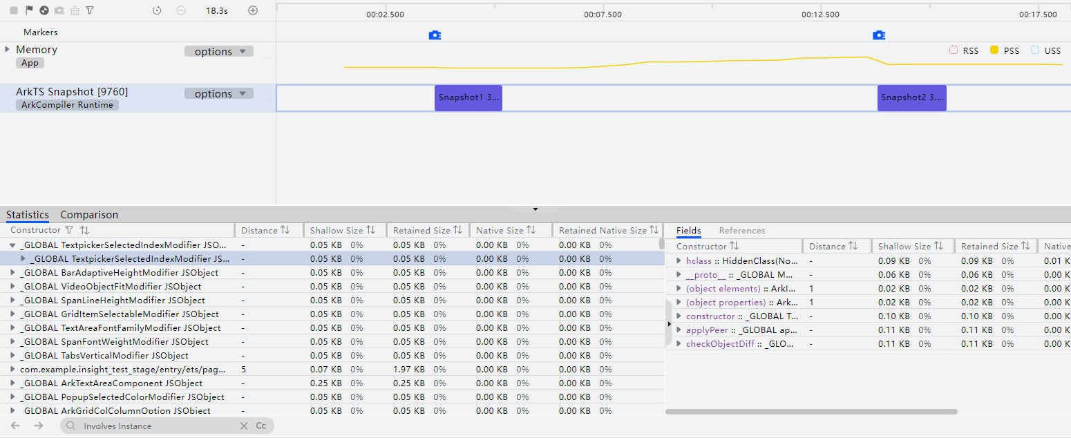1071x438 pixels.
Task: Sort Statistics table by Shallow Size
Action: click(x=371, y=230)
